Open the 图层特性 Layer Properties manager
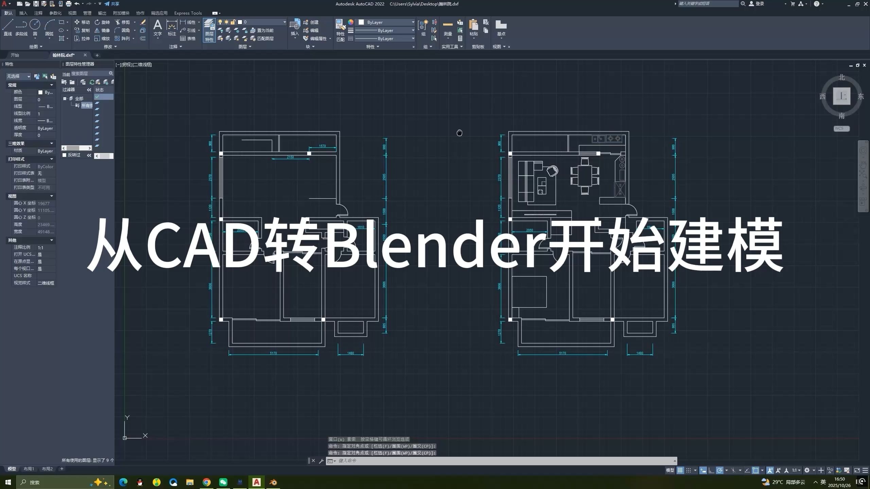The image size is (870, 489). click(209, 31)
